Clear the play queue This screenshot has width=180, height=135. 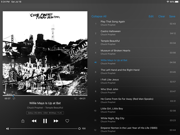point(162,16)
